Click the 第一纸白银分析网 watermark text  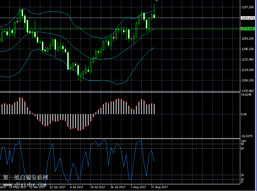point(25,178)
